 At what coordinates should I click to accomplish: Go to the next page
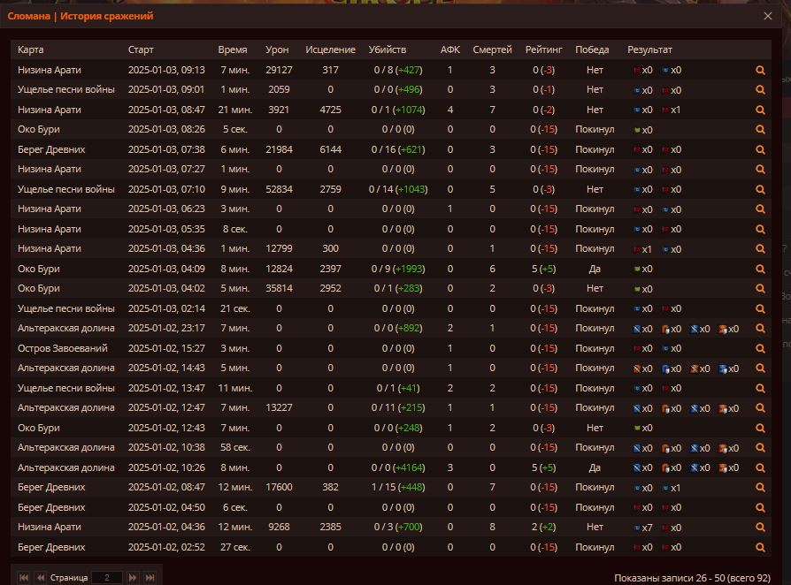(132, 577)
